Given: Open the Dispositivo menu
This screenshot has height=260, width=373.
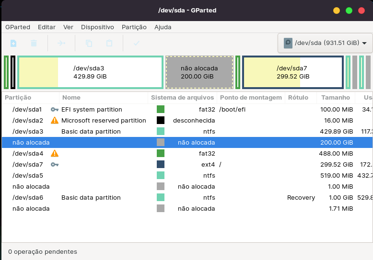Looking at the screenshot, I should coord(97,27).
